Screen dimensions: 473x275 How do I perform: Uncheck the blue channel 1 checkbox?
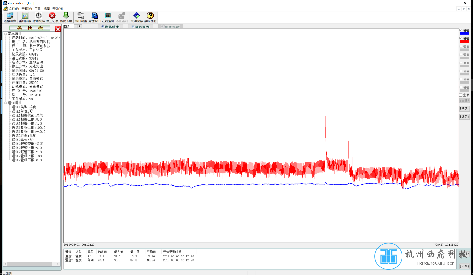click(x=461, y=30)
